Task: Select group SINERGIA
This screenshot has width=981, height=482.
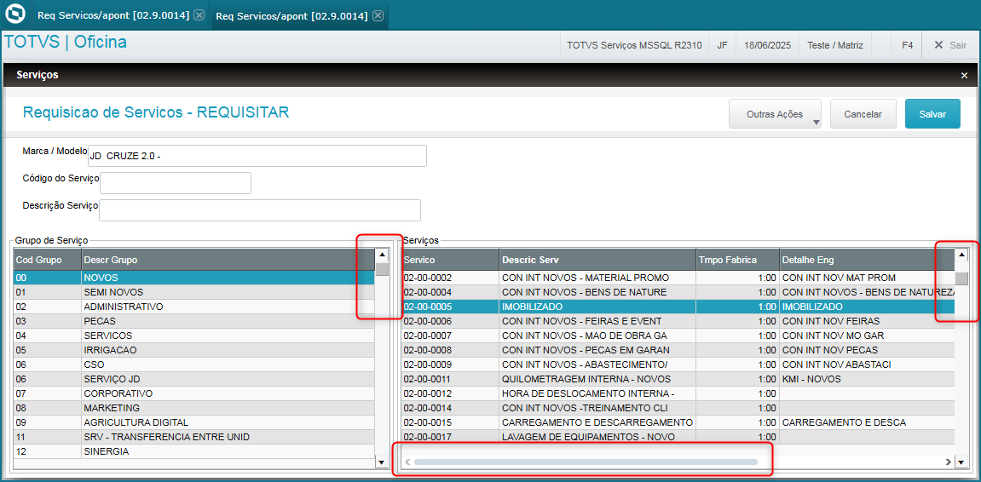Action: [x=194, y=450]
